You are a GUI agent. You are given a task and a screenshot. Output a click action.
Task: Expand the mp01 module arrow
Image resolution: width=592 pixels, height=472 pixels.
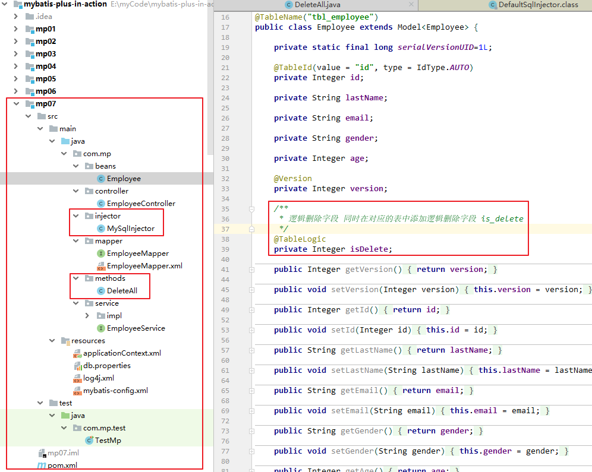15,28
